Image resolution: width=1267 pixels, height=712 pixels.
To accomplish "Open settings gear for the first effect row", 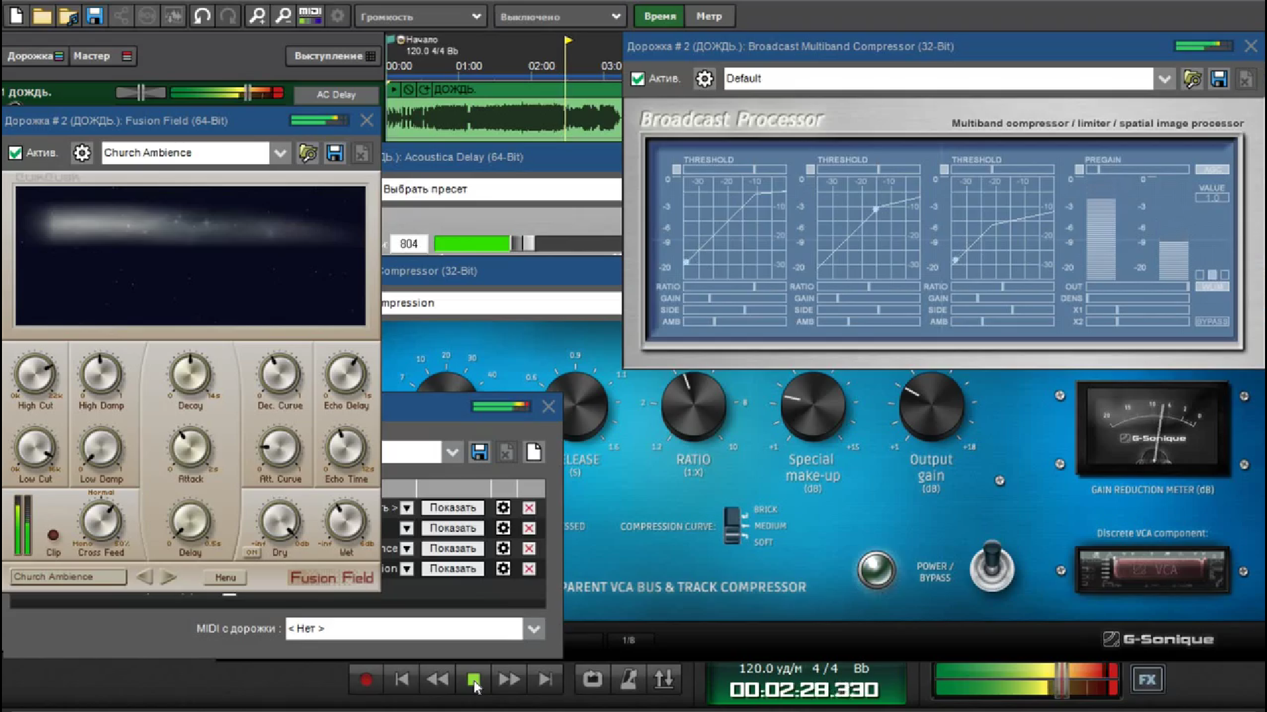I will (x=503, y=508).
